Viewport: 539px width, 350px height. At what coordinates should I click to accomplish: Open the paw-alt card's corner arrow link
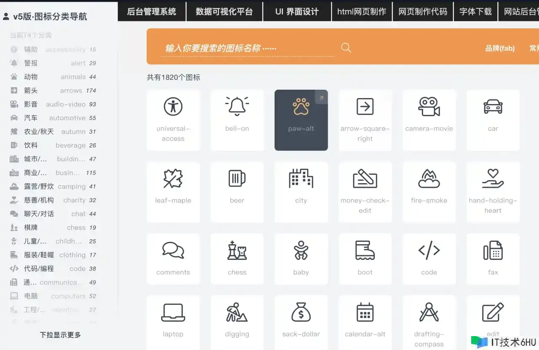click(322, 97)
